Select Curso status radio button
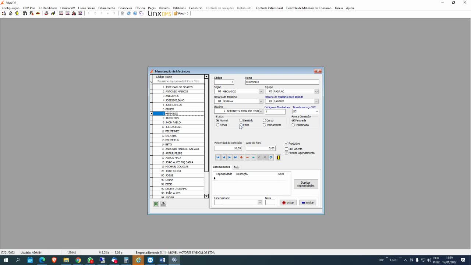471x265 pixels. pos(264,120)
